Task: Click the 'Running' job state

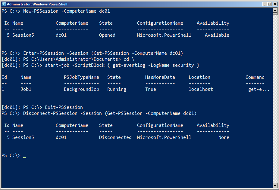Action: click(117, 89)
